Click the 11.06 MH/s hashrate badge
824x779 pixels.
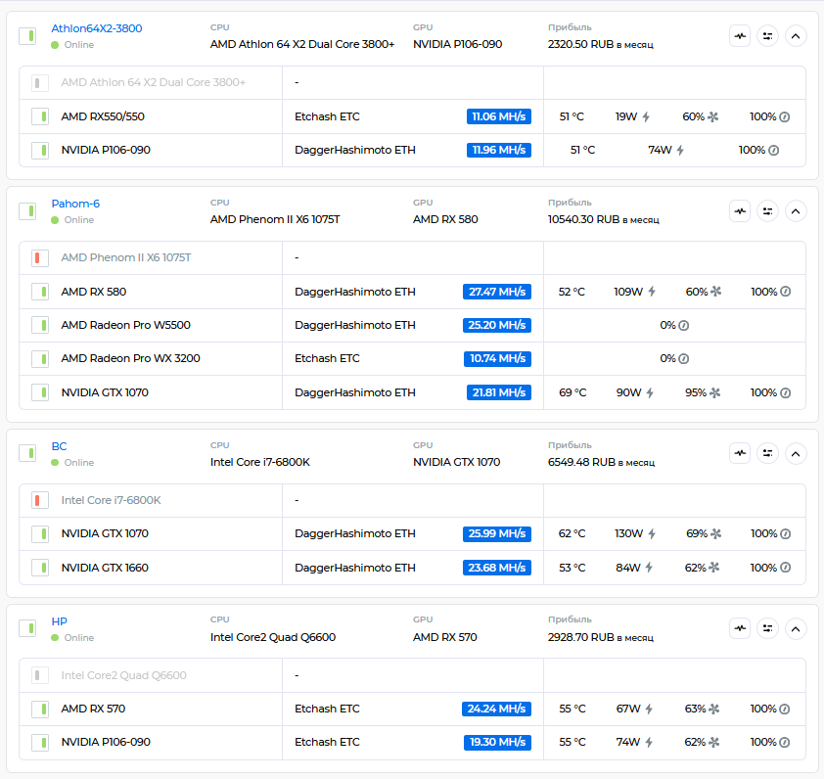tap(499, 116)
